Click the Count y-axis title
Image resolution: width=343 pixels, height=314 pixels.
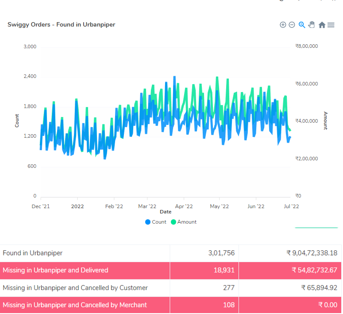17,120
